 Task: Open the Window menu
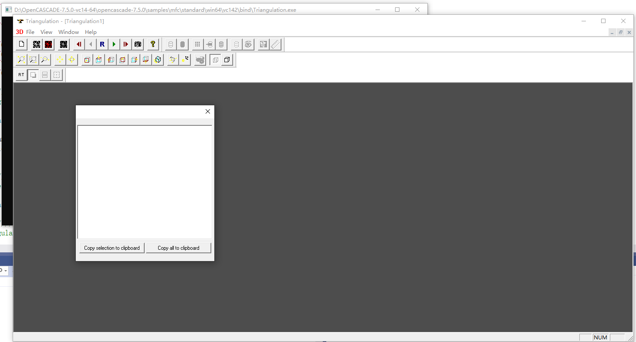click(68, 32)
